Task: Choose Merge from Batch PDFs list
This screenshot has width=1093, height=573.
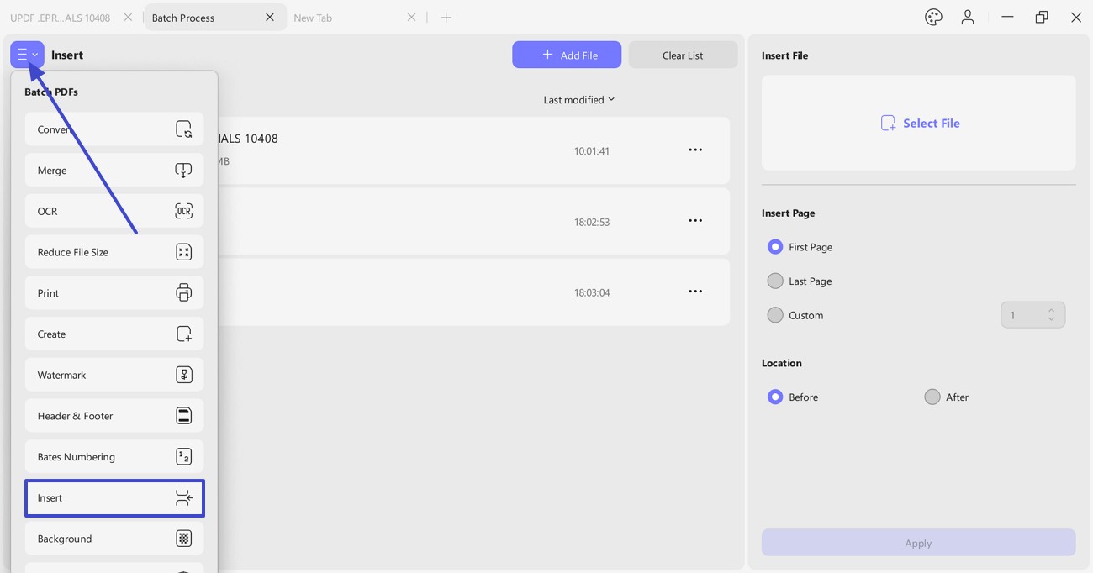Action: (x=114, y=171)
